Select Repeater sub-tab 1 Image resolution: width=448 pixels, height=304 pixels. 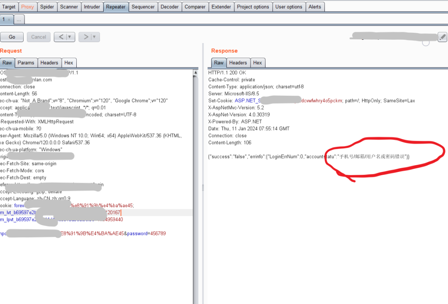coord(4,19)
